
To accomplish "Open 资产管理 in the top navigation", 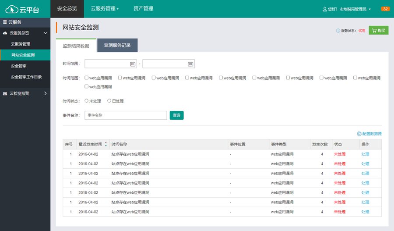I will point(143,8).
